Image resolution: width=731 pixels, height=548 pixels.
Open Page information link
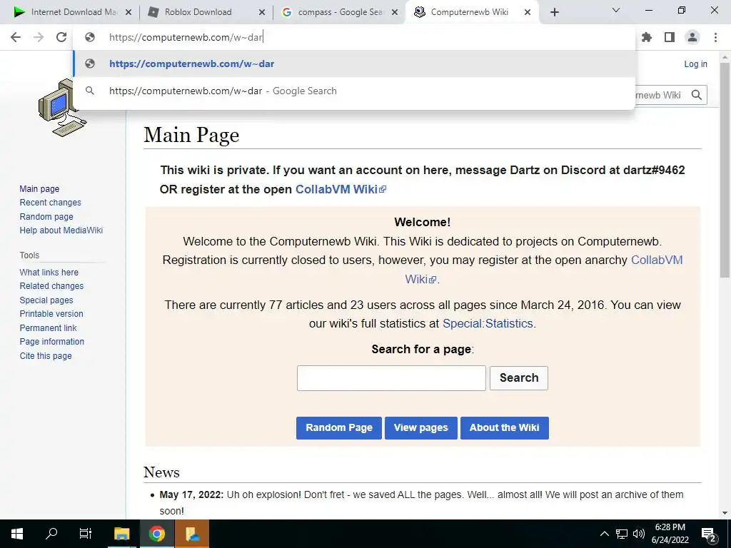[51, 342]
